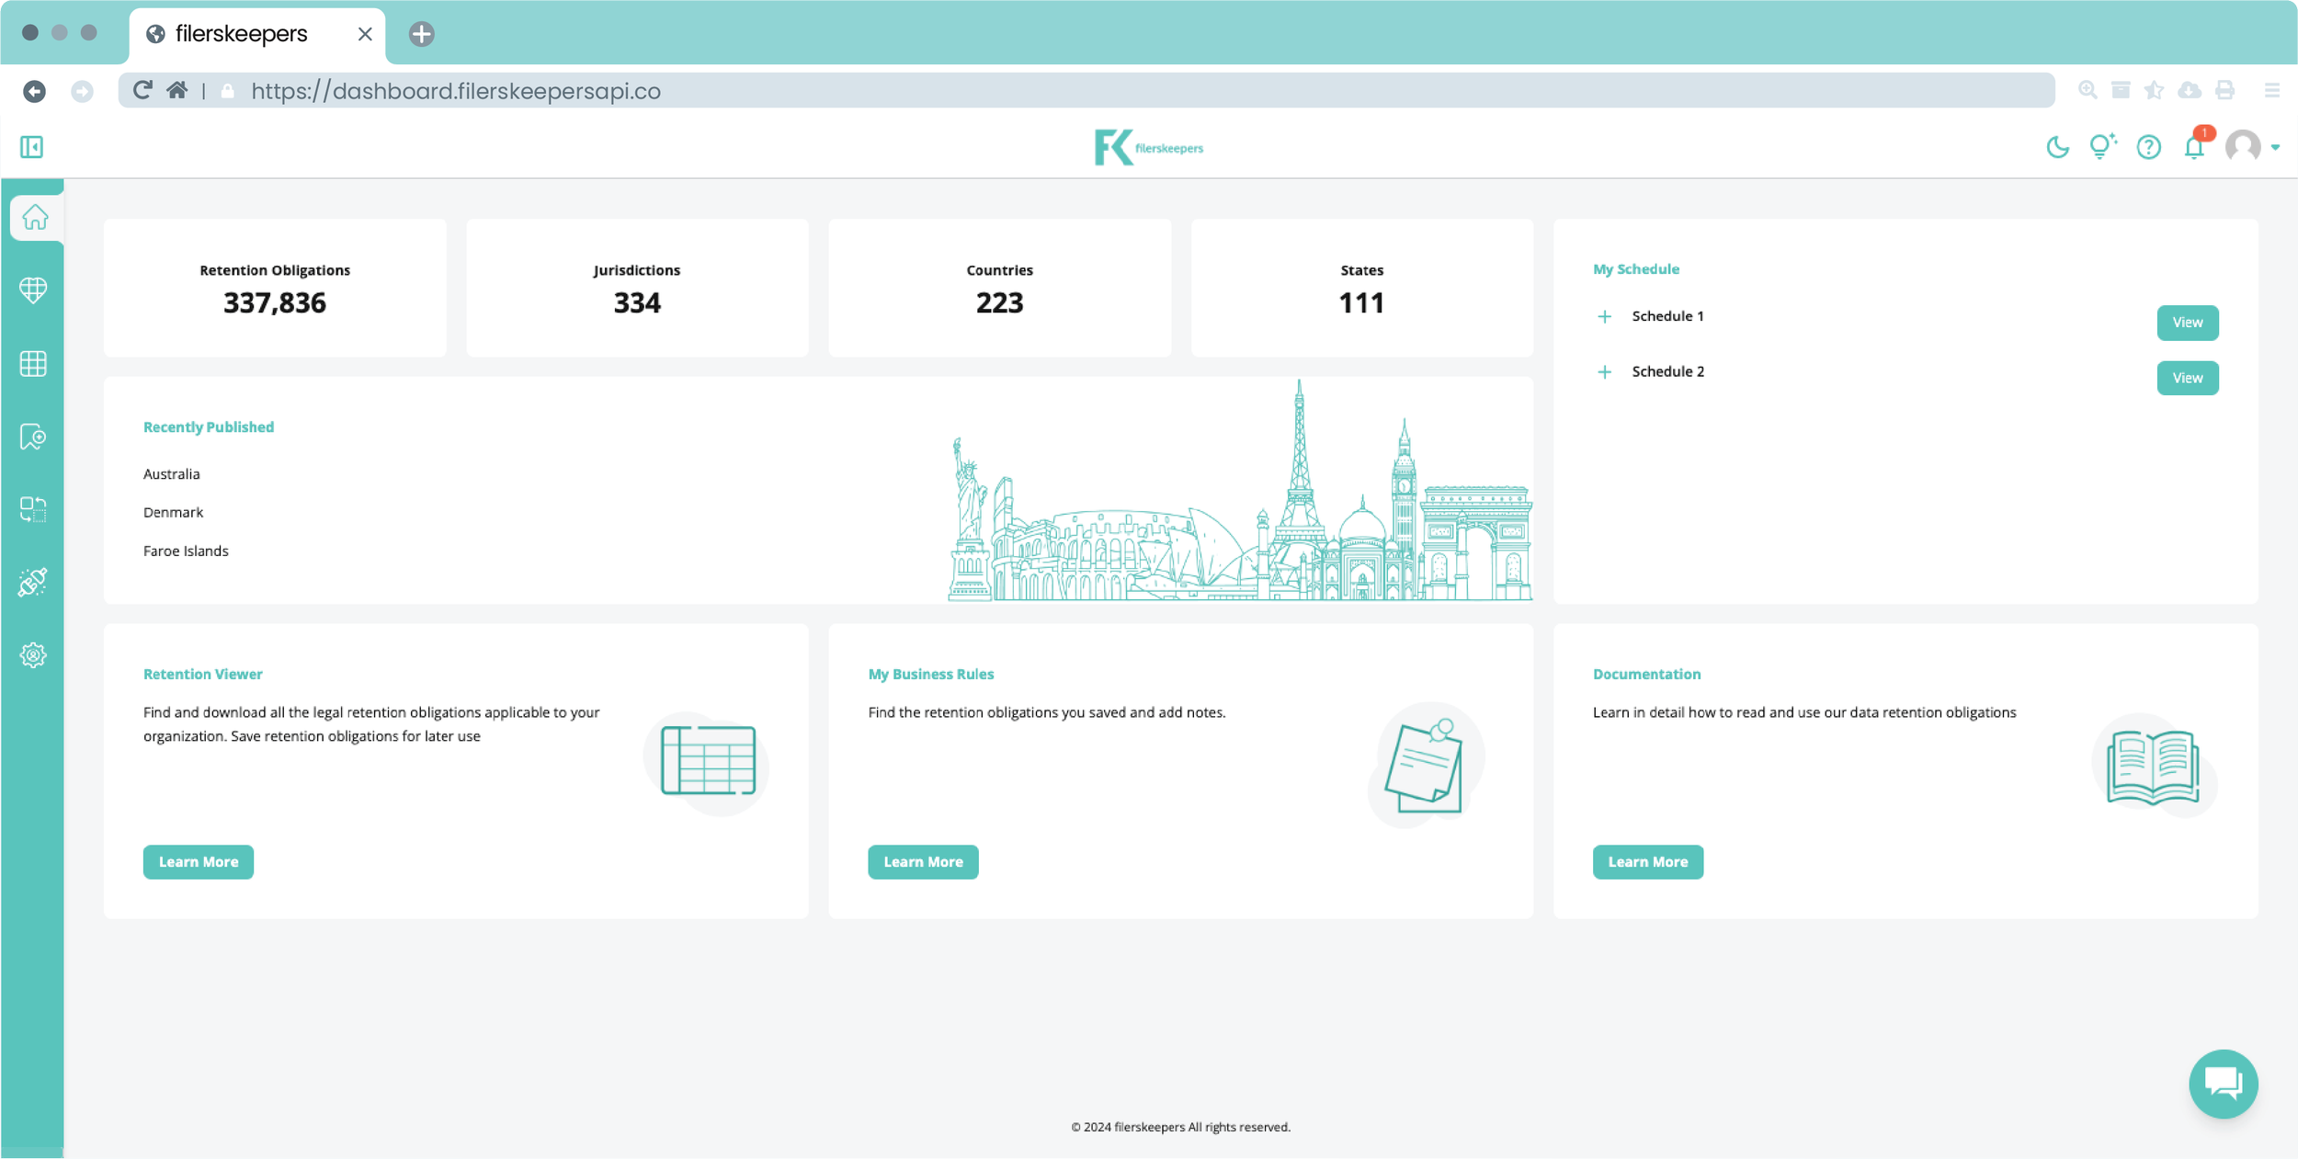Open the Home dashboard from the sidebar
The height and width of the screenshot is (1159, 2298).
33,217
